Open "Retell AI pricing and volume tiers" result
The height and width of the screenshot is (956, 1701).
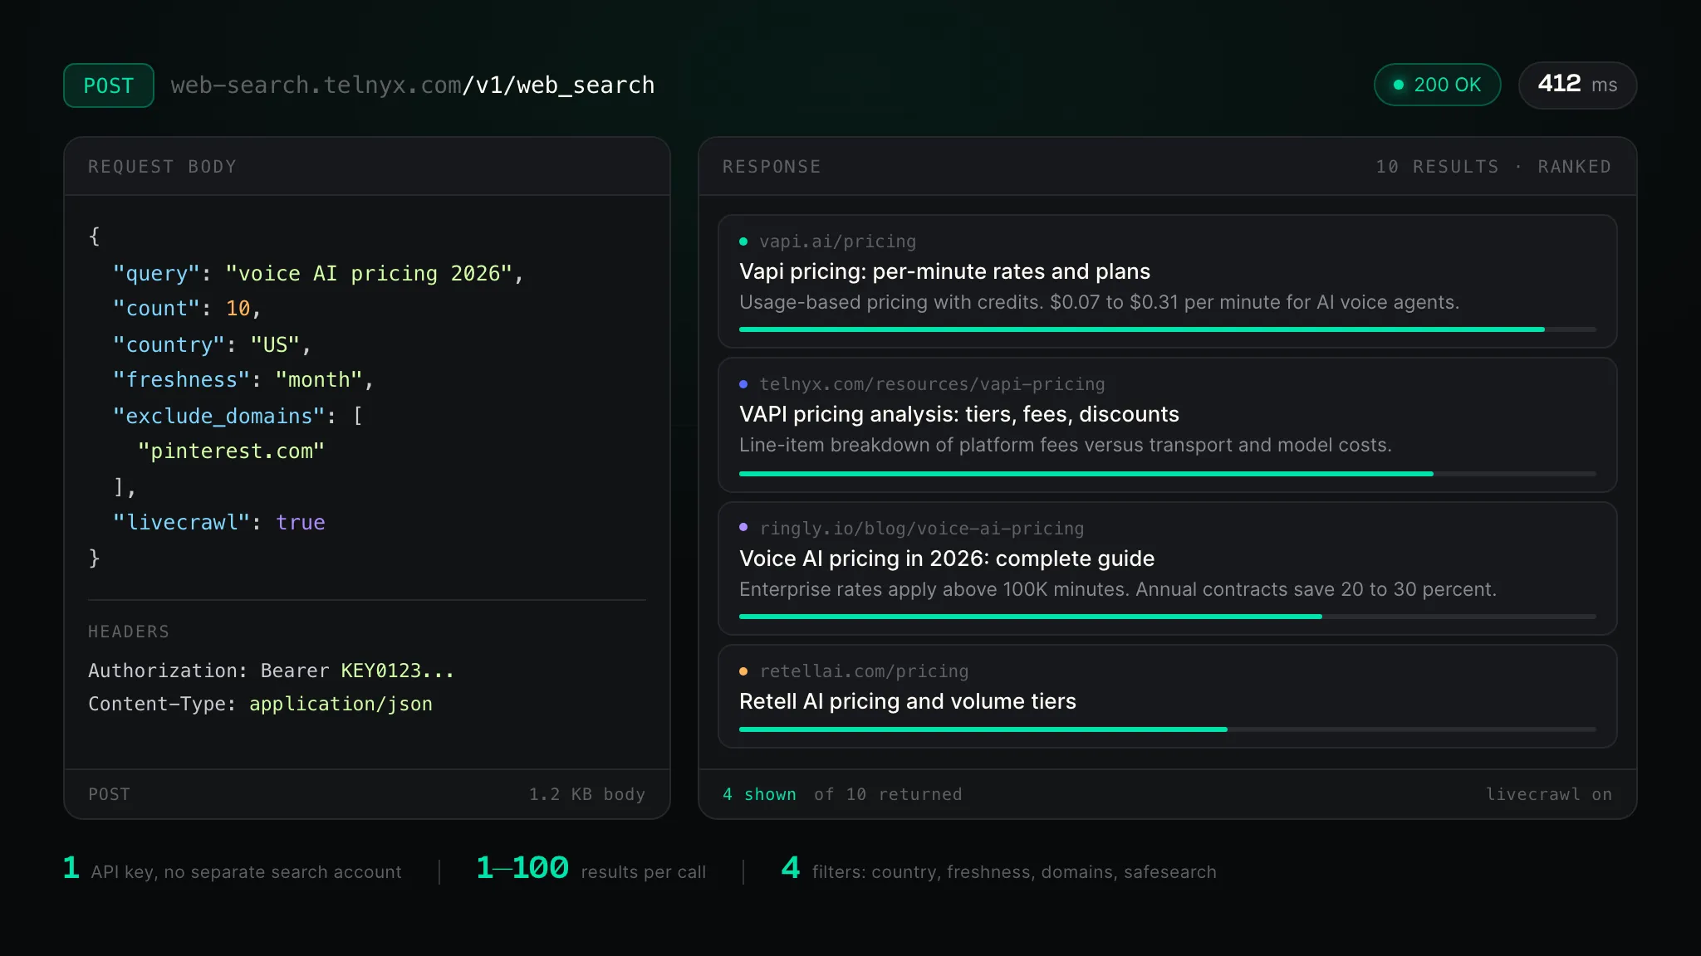click(x=907, y=701)
